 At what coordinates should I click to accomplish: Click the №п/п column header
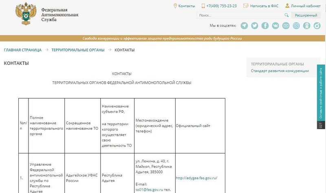(24, 126)
